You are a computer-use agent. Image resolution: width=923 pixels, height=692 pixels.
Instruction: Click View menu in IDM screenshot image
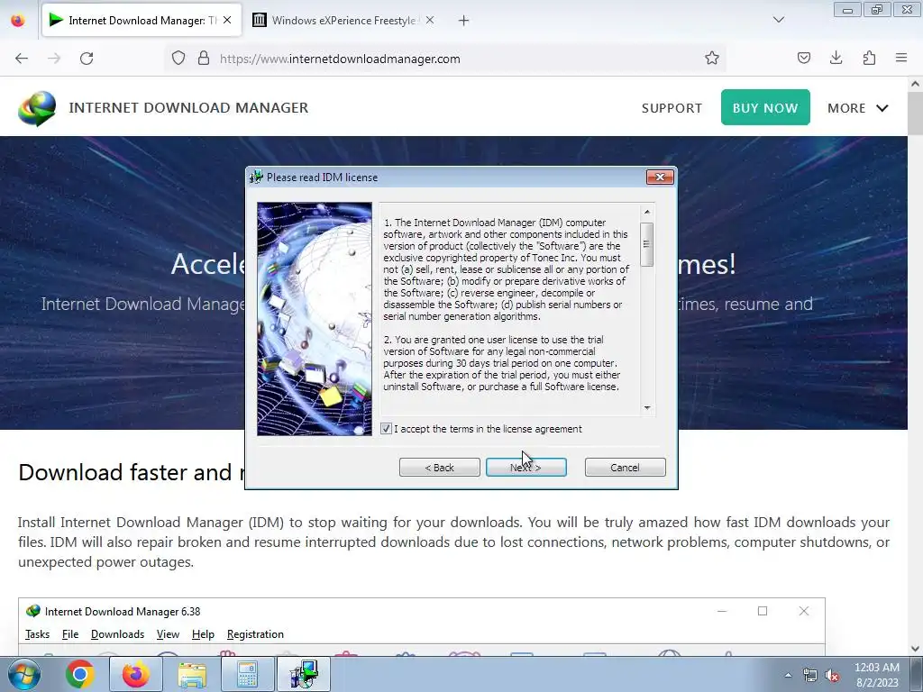click(168, 634)
